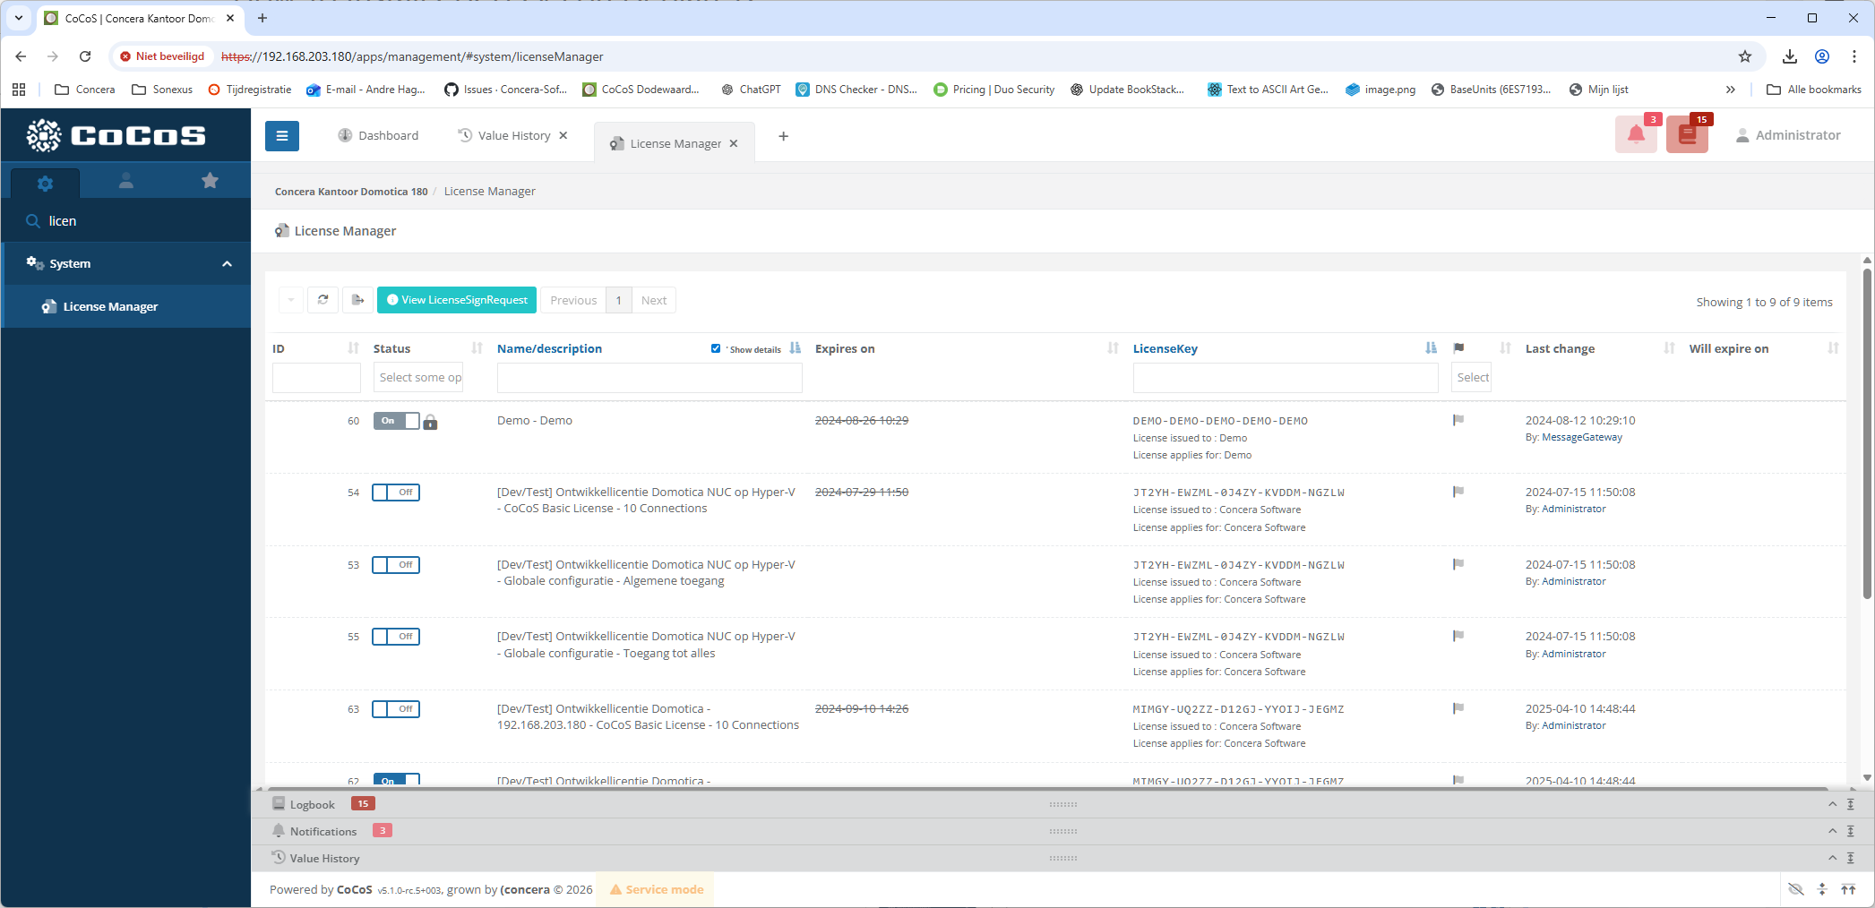Open the user profile sidebar tab
This screenshot has width=1875, height=908.
click(x=126, y=181)
